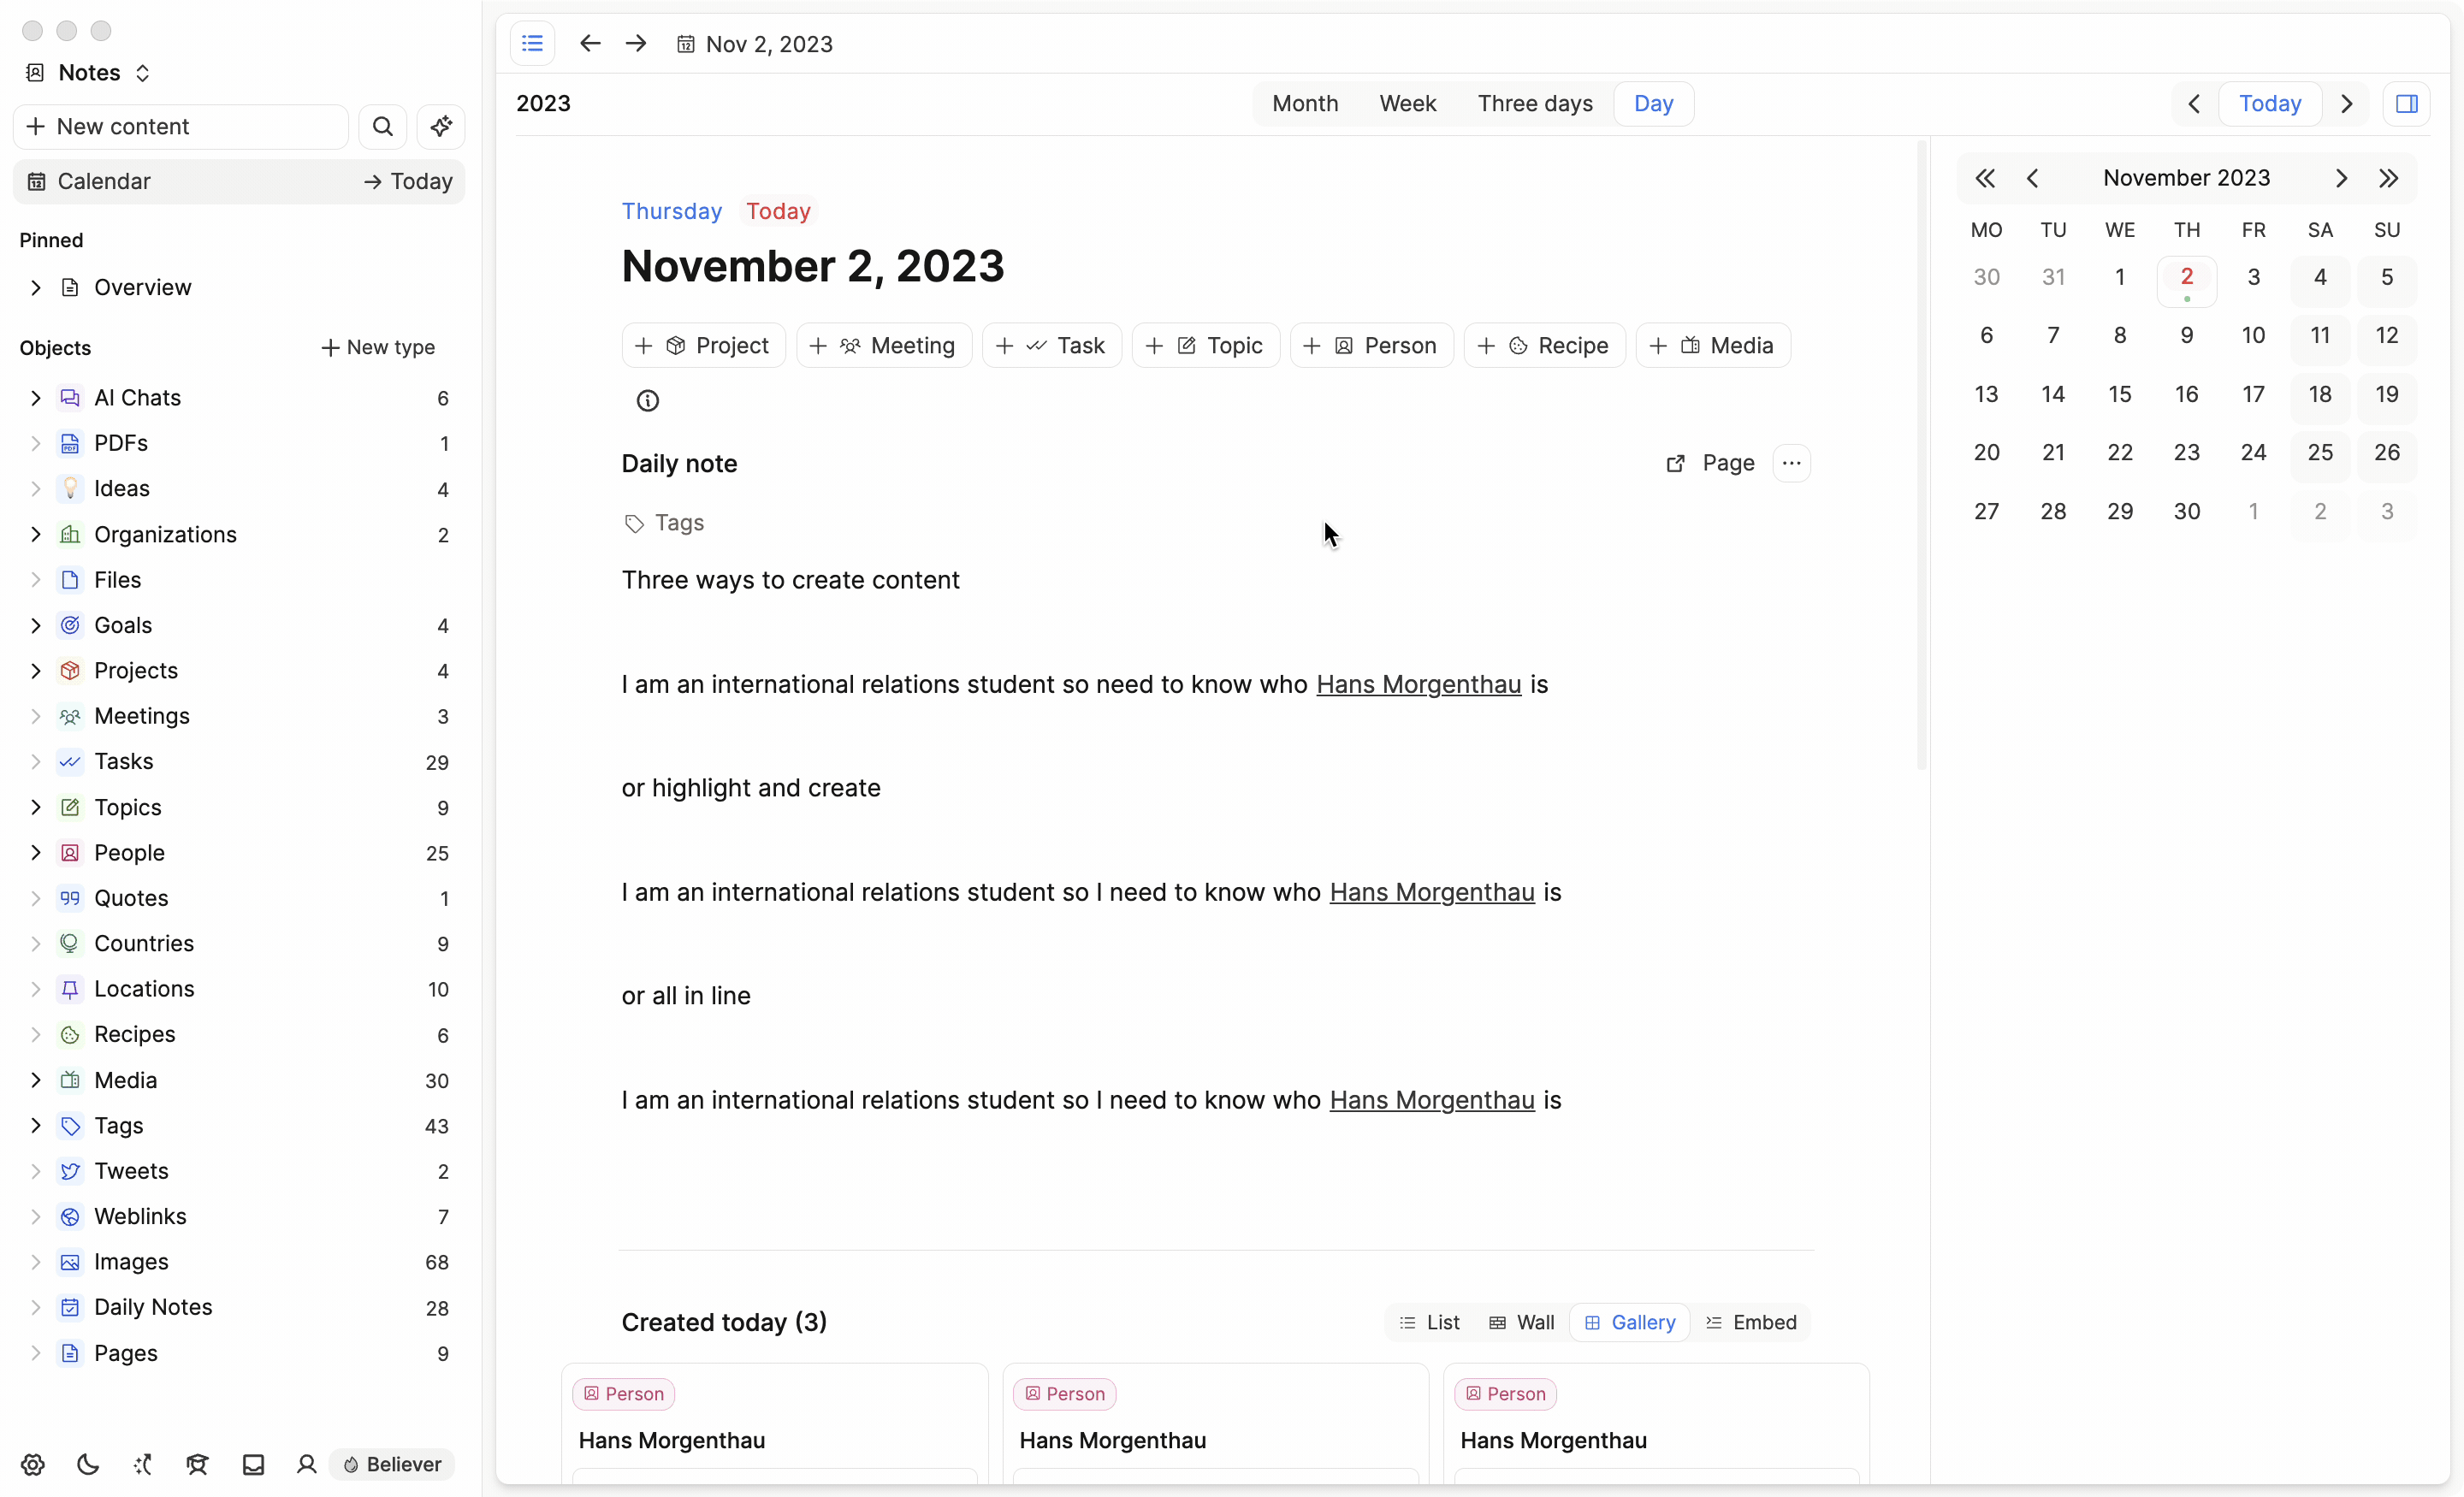The image size is (2464, 1497).
Task: Switch to Month calendar view
Action: (x=1304, y=103)
